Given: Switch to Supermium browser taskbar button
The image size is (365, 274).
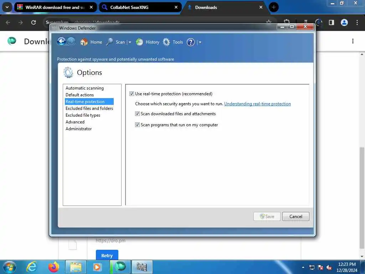Looking at the screenshot, I should (x=120, y=267).
